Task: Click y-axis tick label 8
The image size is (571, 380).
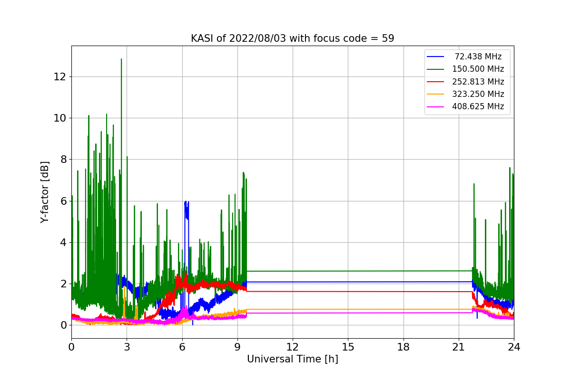Action: coord(63,159)
